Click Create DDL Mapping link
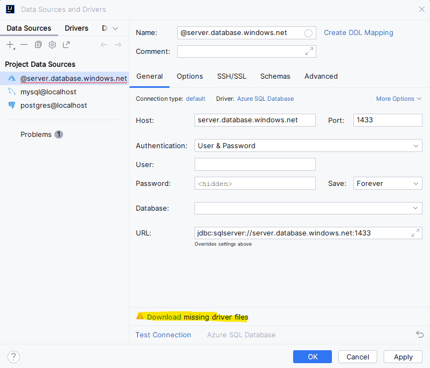 358,33
